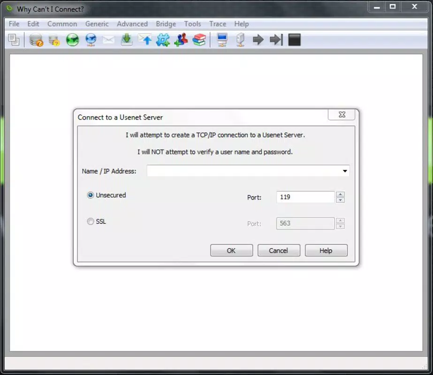Click the blue network globe toolbar icon
This screenshot has width=433, height=375.
(91, 40)
